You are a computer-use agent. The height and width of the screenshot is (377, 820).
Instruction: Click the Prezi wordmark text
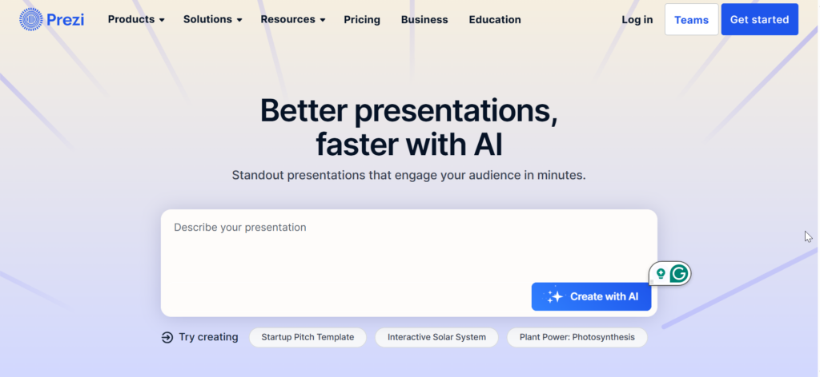pyautogui.click(x=66, y=19)
